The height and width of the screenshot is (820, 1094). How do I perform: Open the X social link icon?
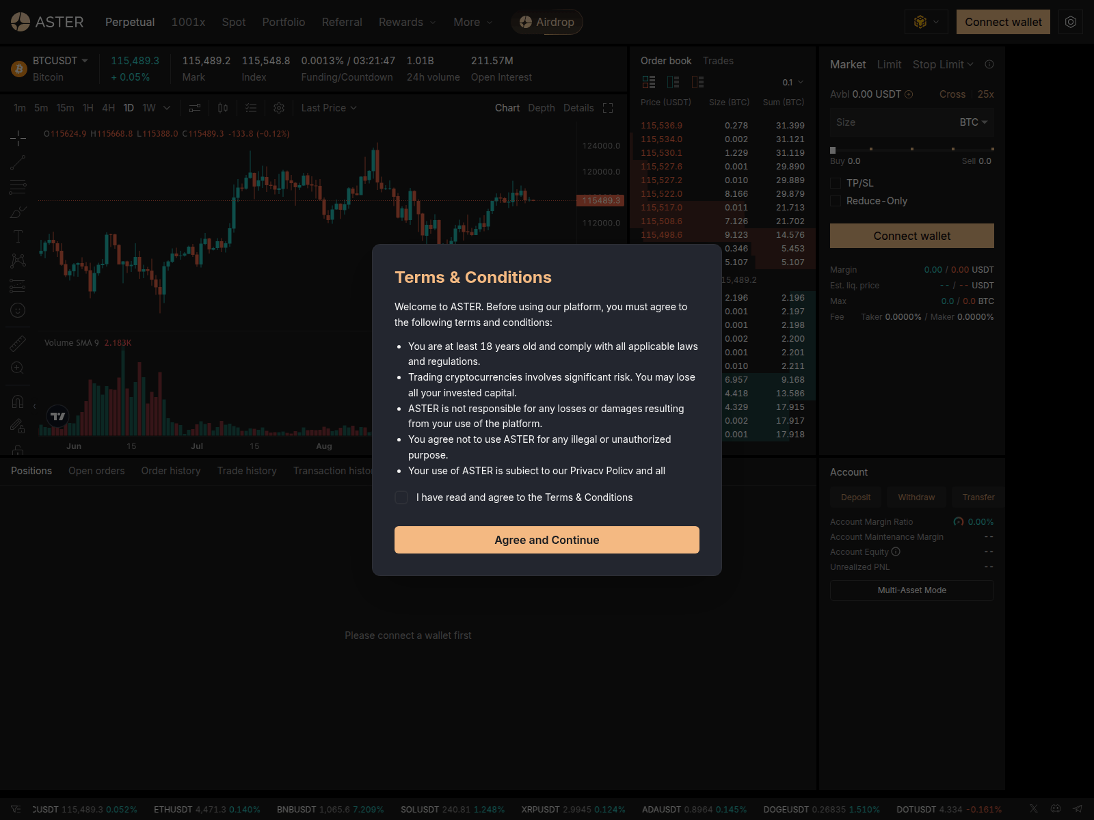click(x=1034, y=808)
